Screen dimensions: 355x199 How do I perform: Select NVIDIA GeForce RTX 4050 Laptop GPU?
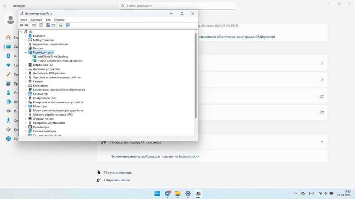pos(60,61)
